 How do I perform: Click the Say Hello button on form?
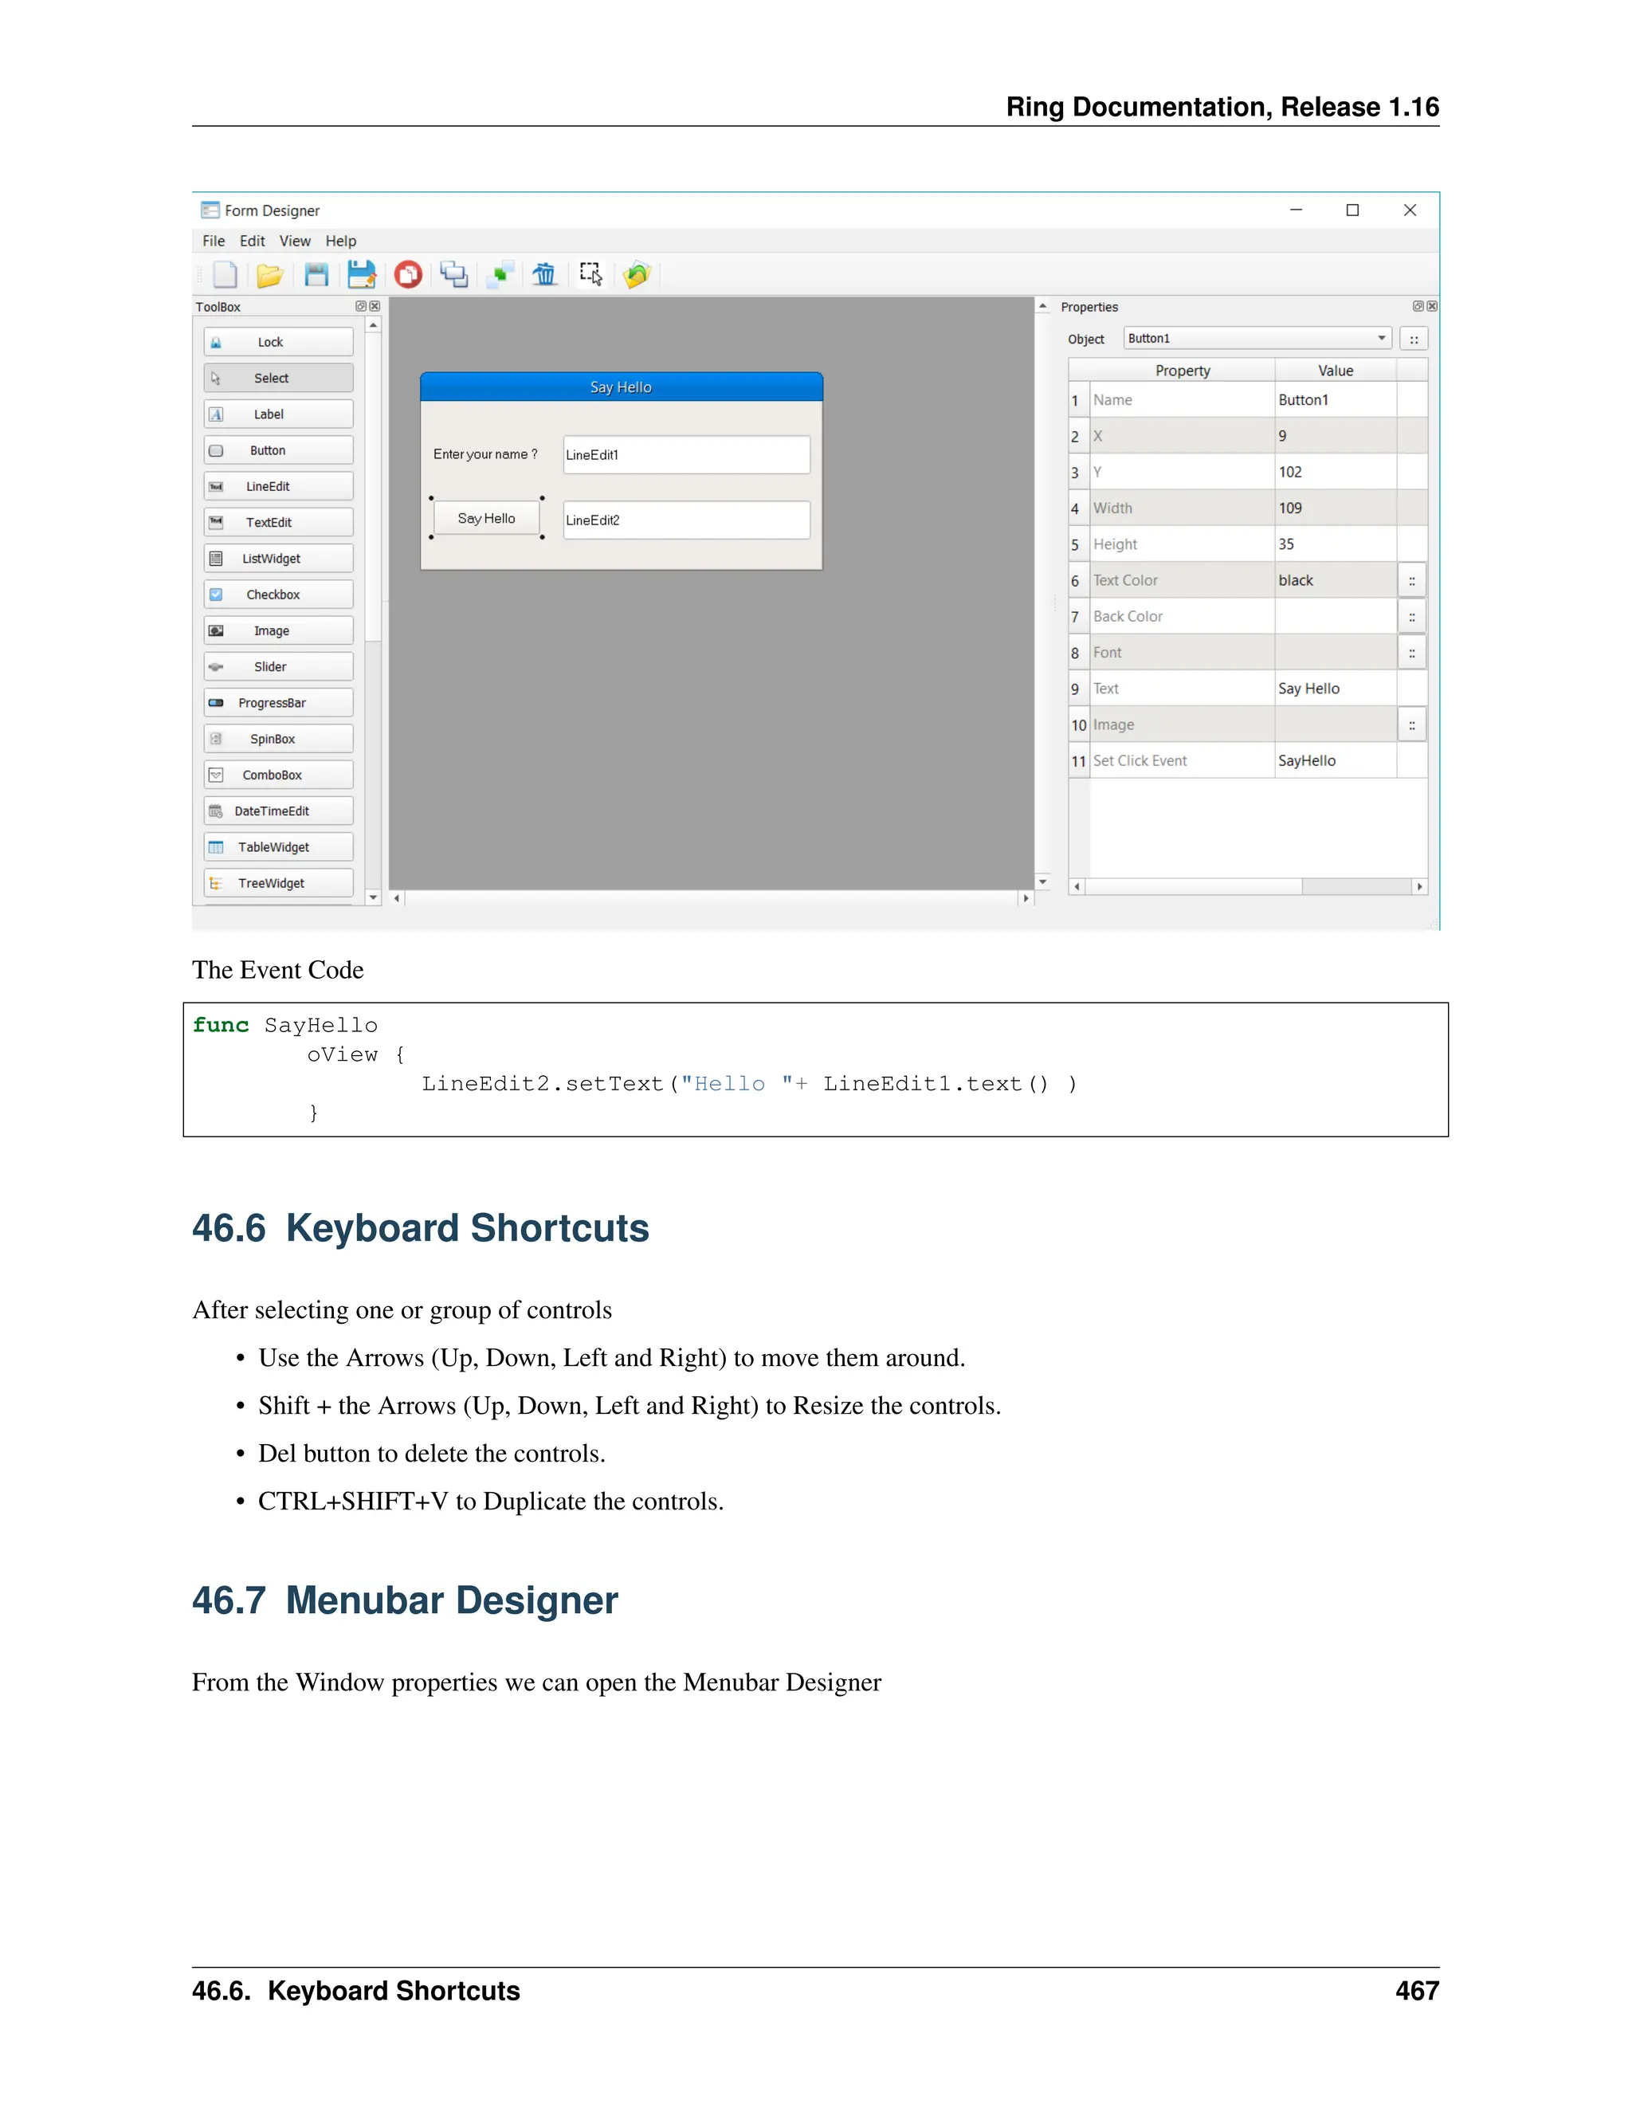click(x=486, y=518)
